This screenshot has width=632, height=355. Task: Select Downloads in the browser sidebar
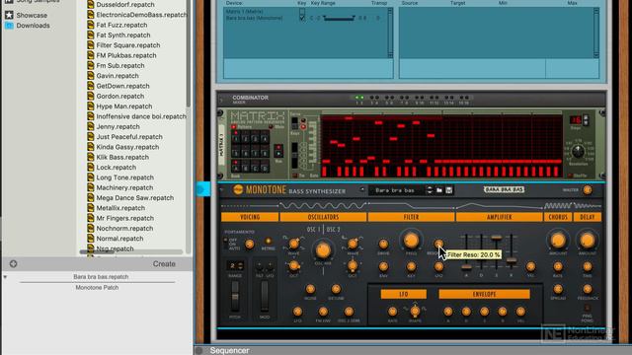coord(33,26)
